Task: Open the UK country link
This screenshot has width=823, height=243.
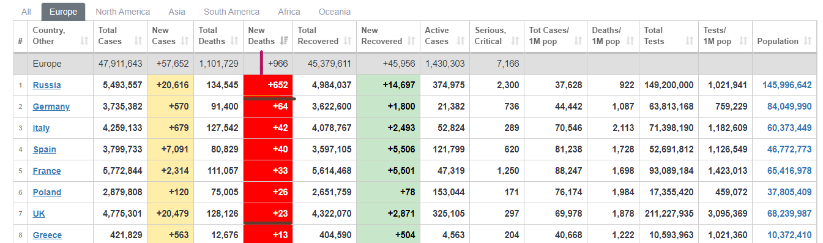Action: (39, 214)
